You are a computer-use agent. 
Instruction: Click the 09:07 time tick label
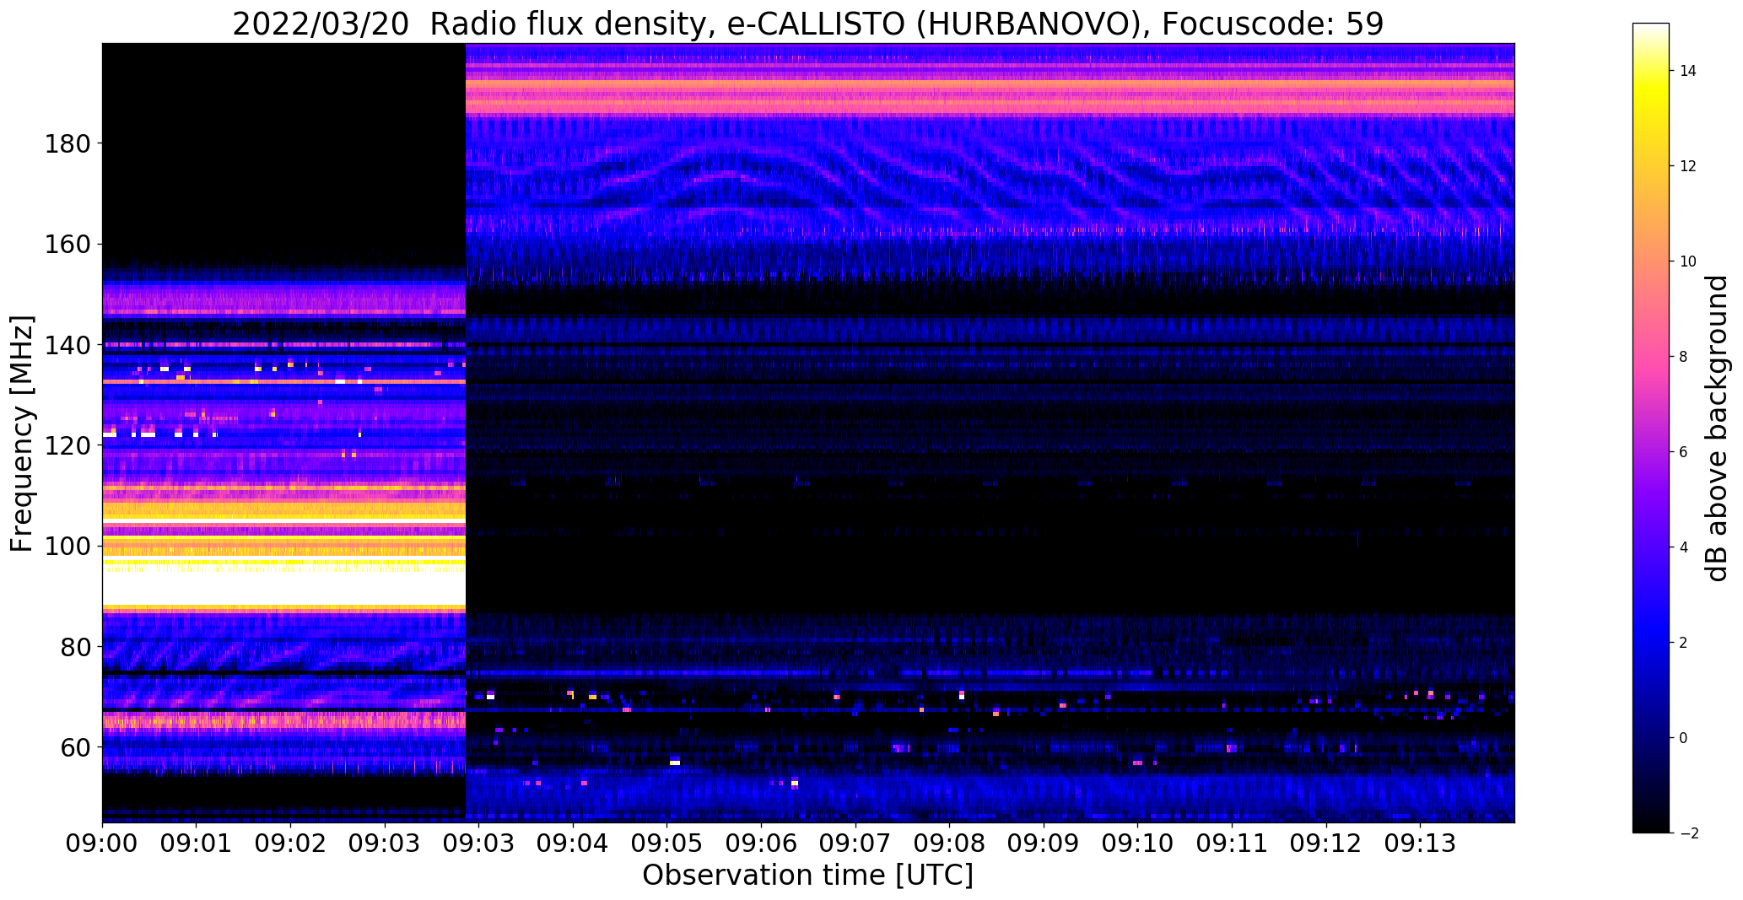[x=855, y=844]
